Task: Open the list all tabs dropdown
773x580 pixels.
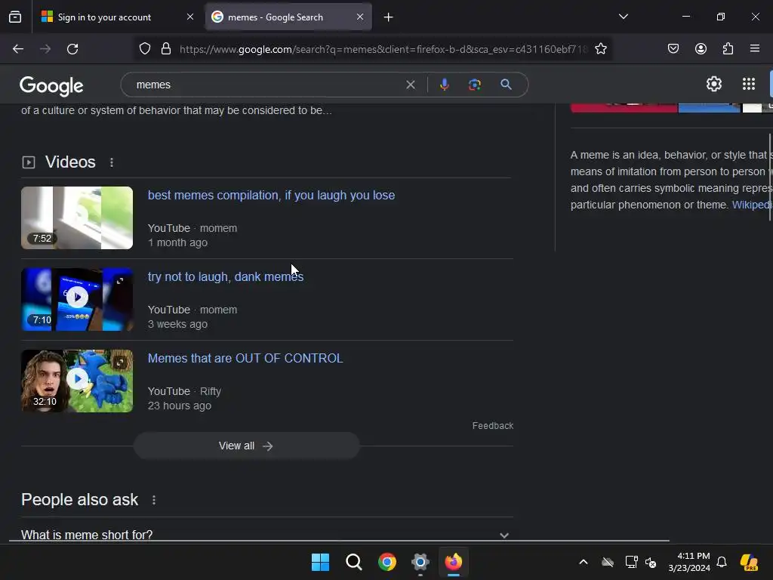Action: pyautogui.click(x=623, y=17)
